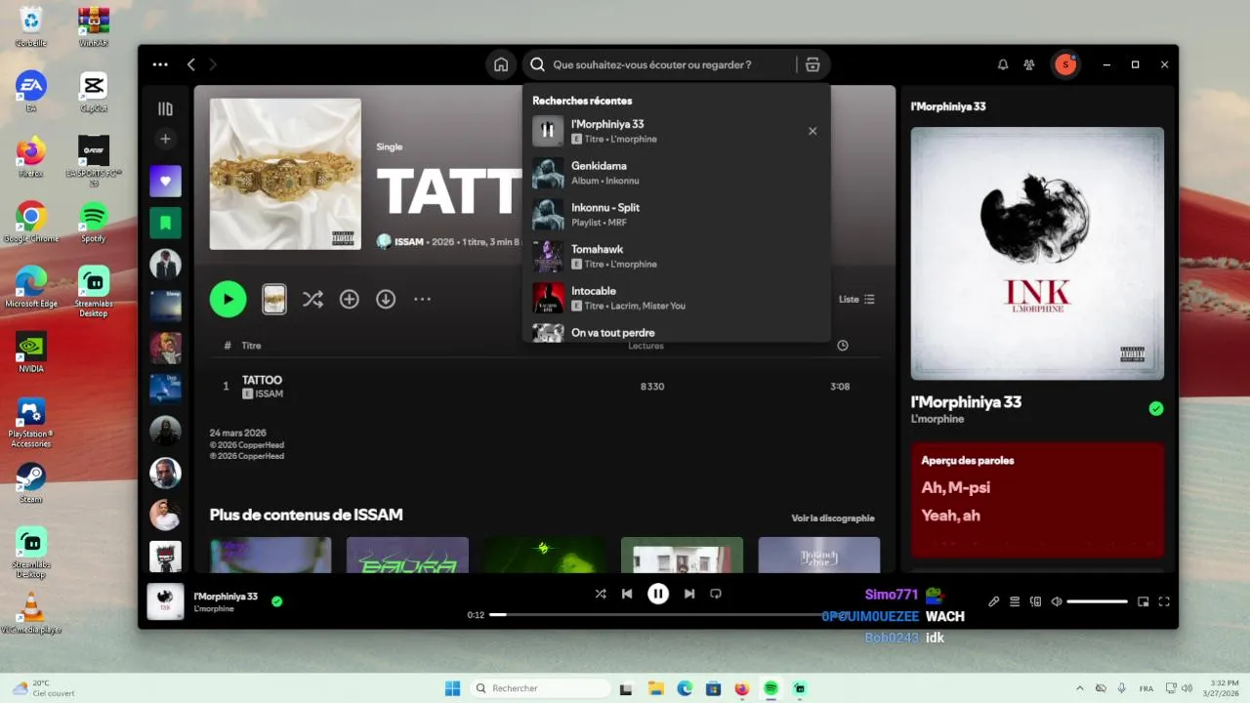Open connect to a device icon

(1036, 602)
